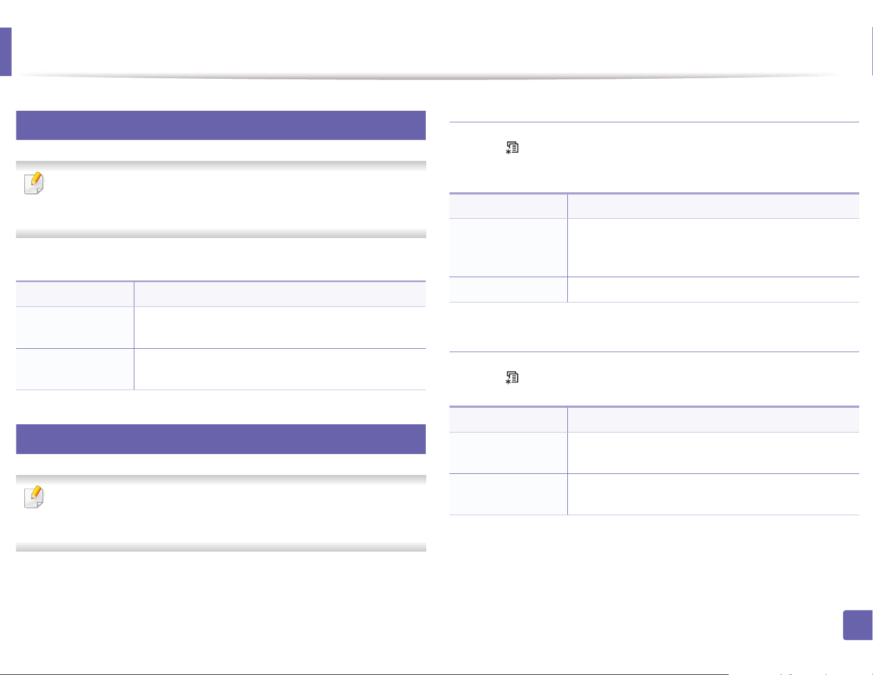The height and width of the screenshot is (675, 873).
Task: Click upper-right table's short bottom row first cell
Action: point(508,289)
